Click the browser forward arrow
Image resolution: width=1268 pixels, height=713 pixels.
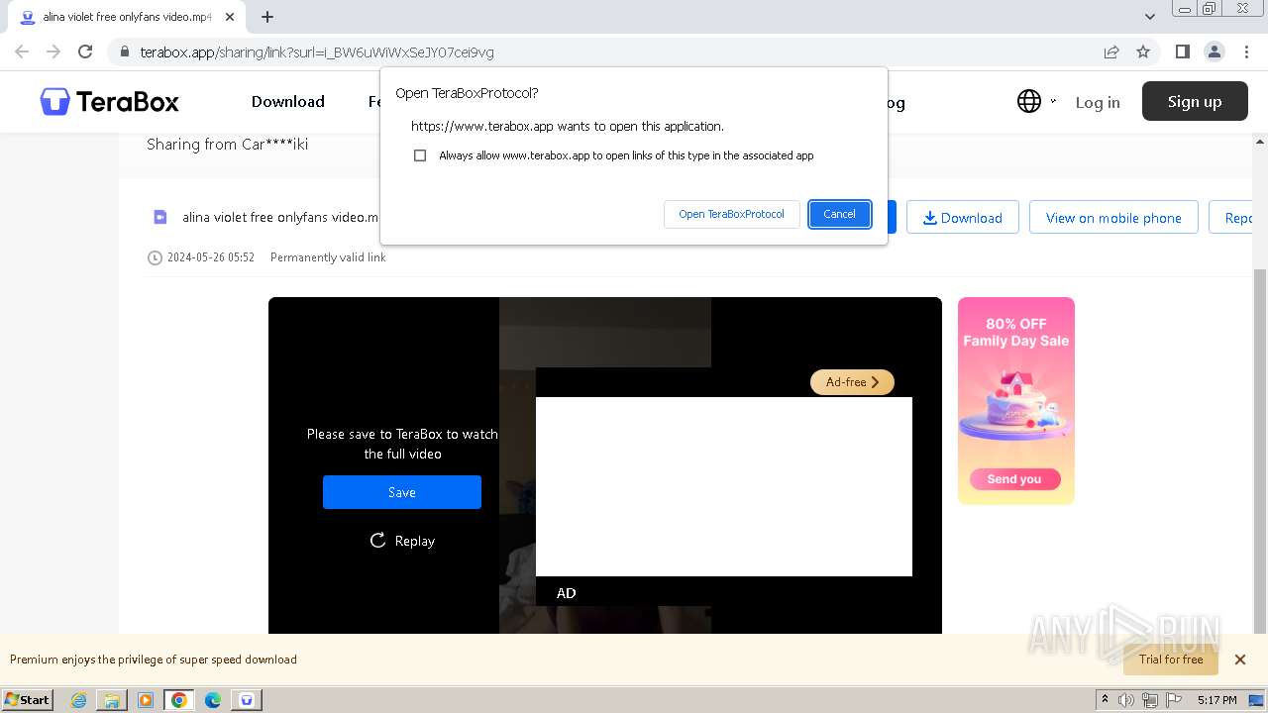[x=53, y=51]
